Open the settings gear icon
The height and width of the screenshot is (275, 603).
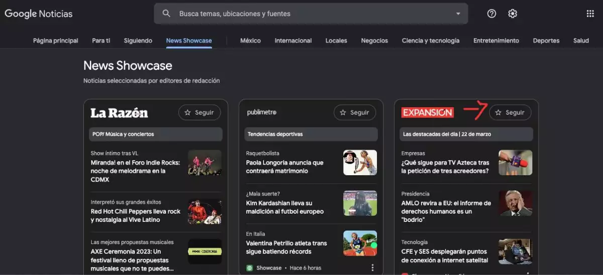(513, 14)
